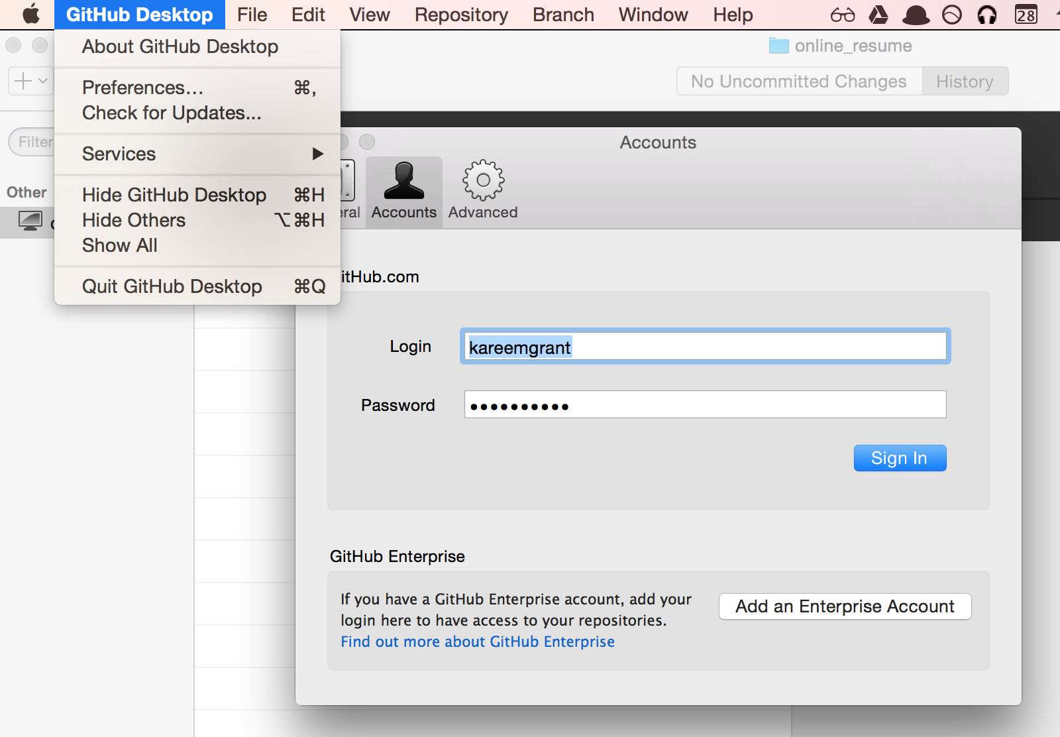
Task: Choose Preferences… menu item
Action: click(197, 87)
